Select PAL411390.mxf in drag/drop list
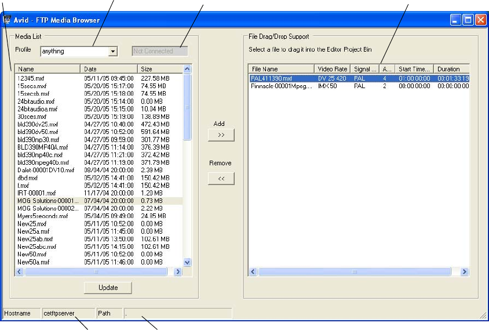489x330 pixels. click(359, 78)
